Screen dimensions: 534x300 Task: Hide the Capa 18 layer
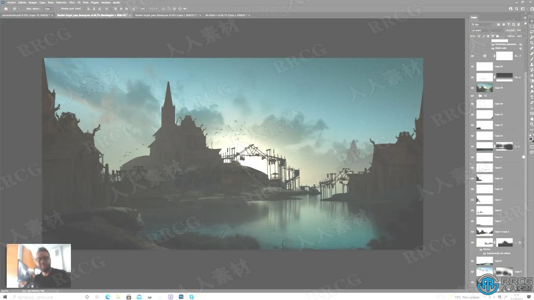click(472, 104)
